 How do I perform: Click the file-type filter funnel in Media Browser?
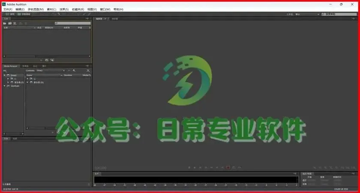click(88, 70)
